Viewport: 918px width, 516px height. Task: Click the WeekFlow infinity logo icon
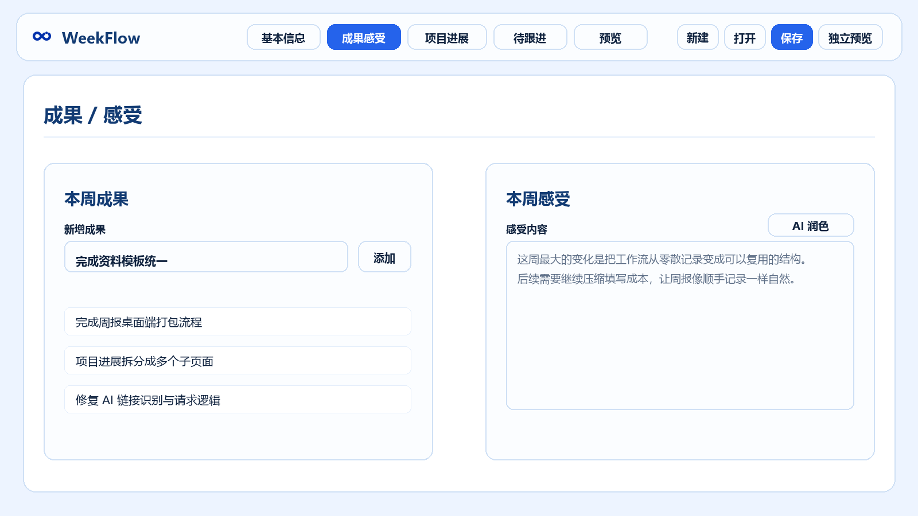[42, 37]
